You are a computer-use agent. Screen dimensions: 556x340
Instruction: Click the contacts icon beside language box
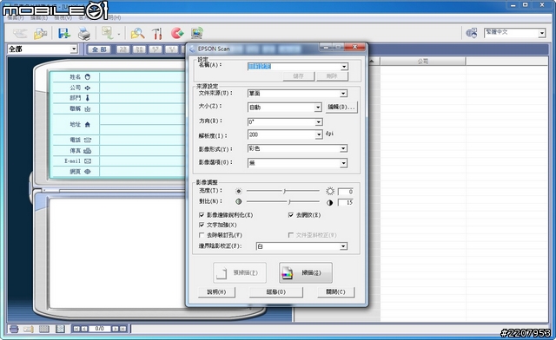(471, 33)
